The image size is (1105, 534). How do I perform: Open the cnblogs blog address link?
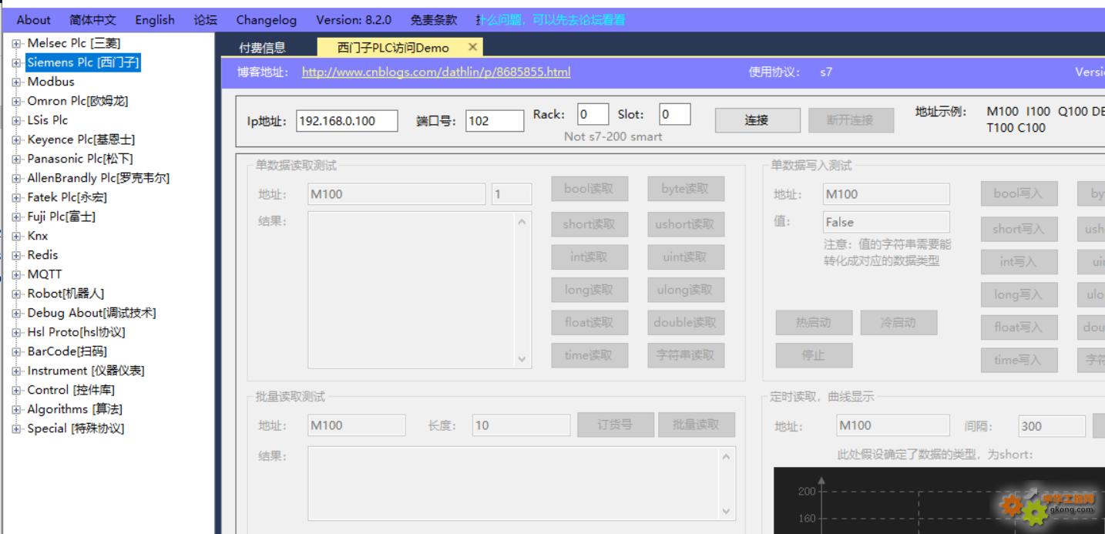[436, 72]
